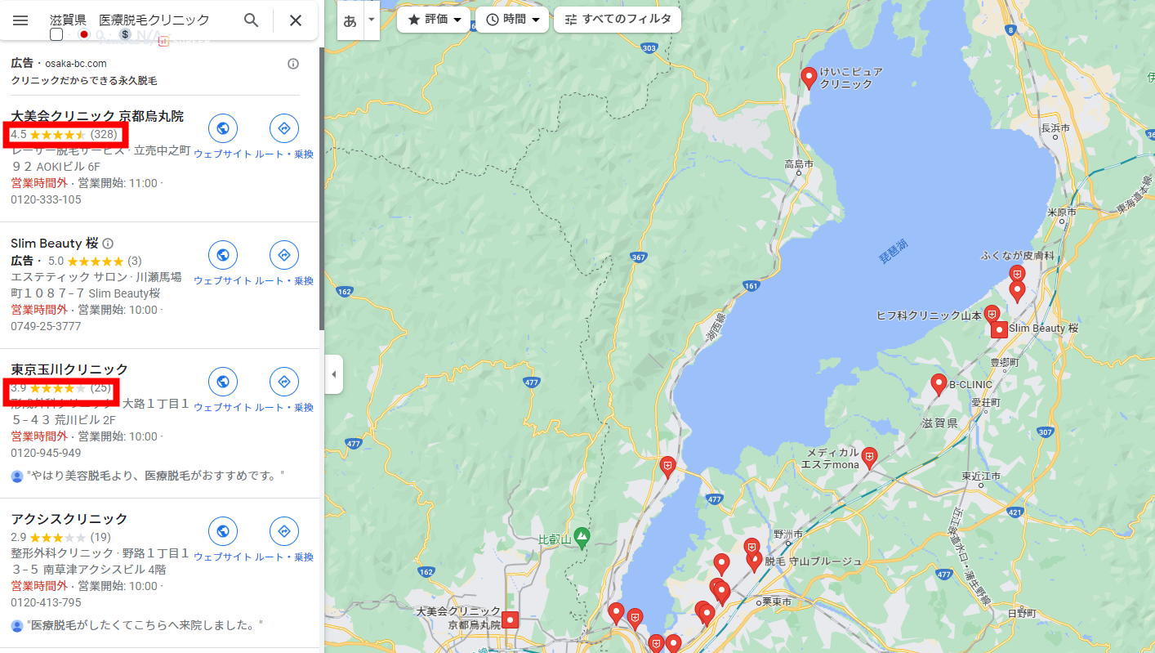1155x653 pixels.
Task: Click the 長浜市 city label on map
Action: [x=1055, y=128]
